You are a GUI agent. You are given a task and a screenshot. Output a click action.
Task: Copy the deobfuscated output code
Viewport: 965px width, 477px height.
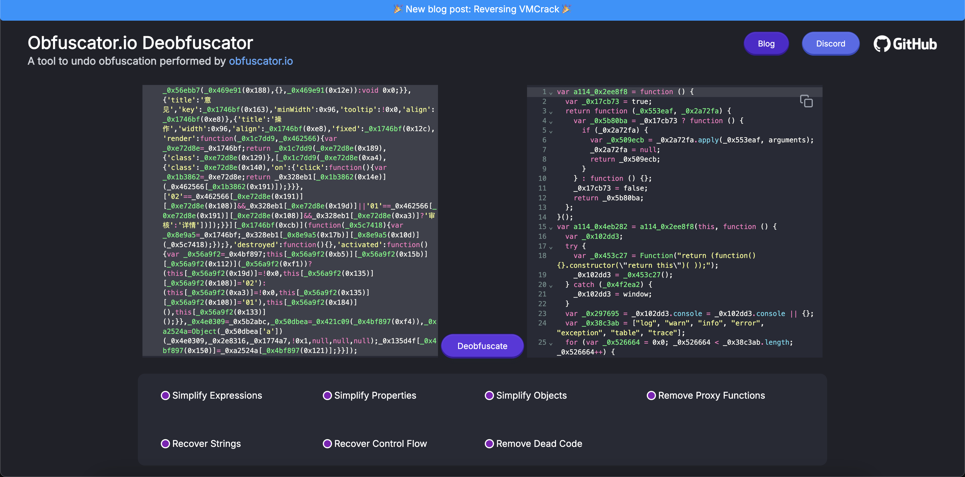pyautogui.click(x=806, y=101)
